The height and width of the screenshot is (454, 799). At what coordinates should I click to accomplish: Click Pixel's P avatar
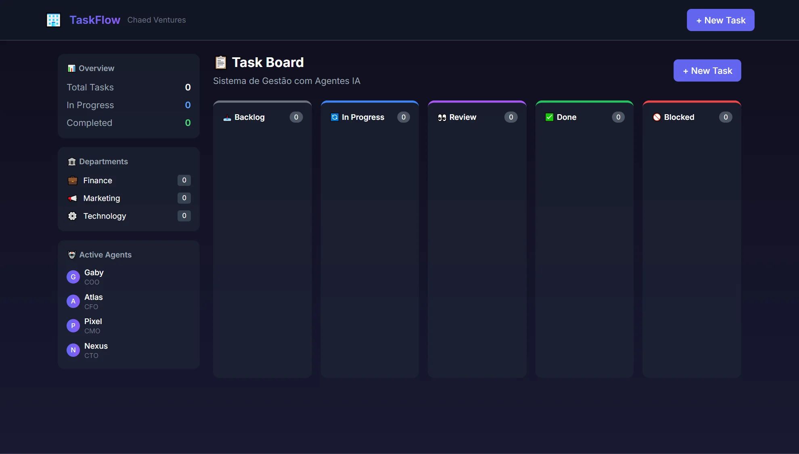pyautogui.click(x=73, y=326)
